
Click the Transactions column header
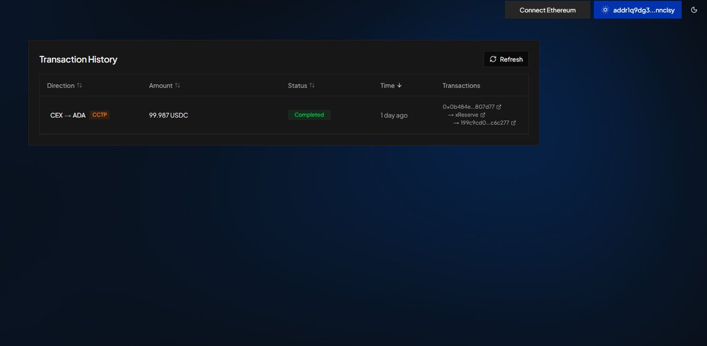coord(461,85)
